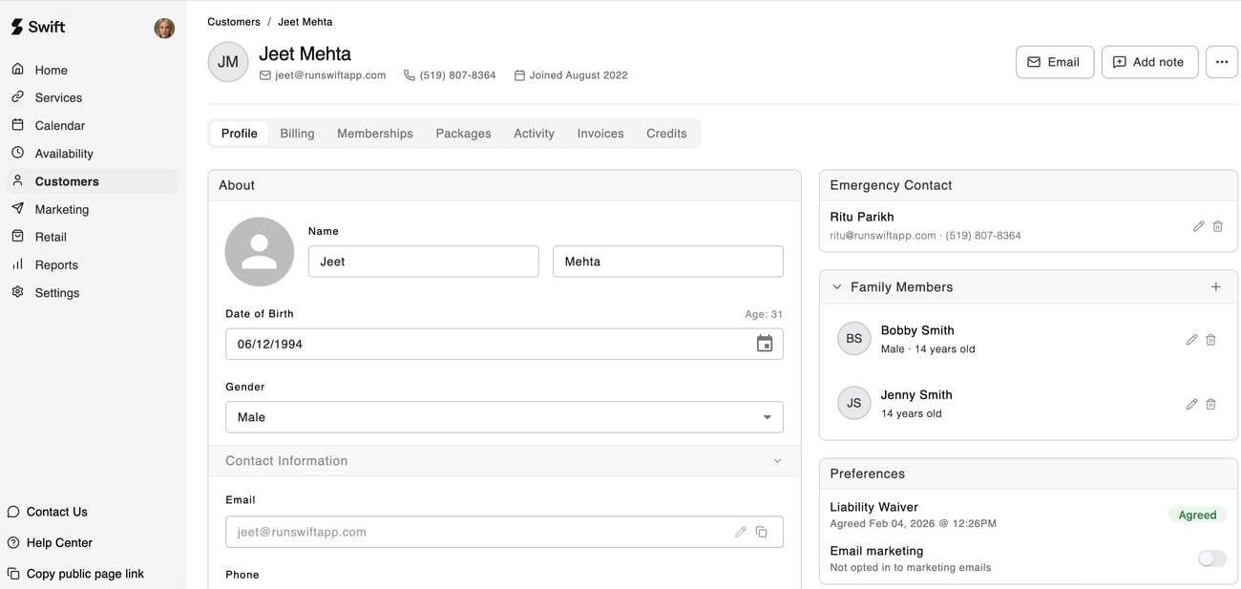
Task: Edit Ritu Parikh emergency contact
Action: [x=1198, y=226]
